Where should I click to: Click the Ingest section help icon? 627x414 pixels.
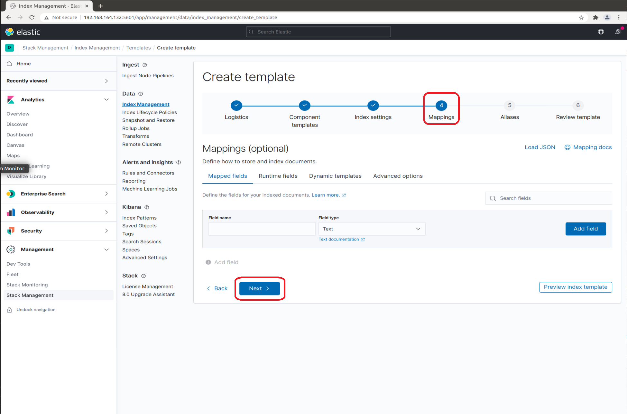(145, 65)
